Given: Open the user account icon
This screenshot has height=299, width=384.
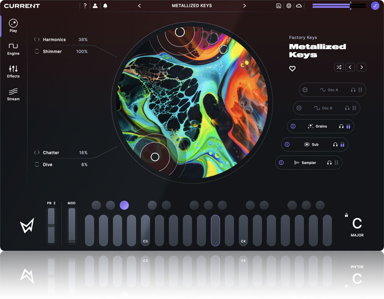Looking at the screenshot, I should coord(95,6).
